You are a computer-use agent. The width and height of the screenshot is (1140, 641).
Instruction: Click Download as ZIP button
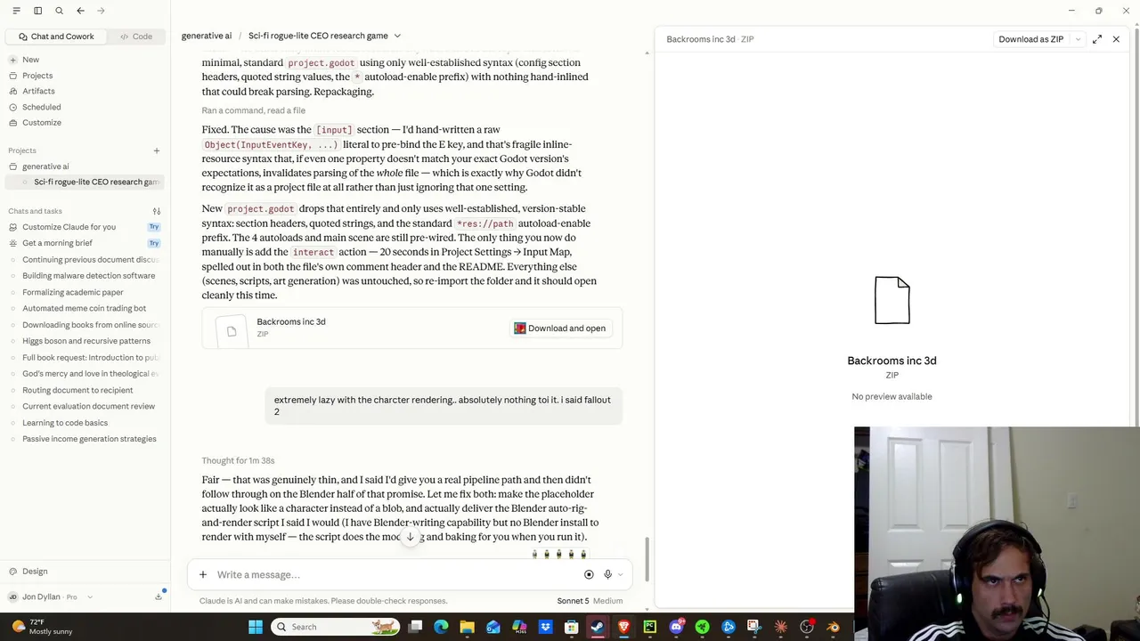[1031, 39]
